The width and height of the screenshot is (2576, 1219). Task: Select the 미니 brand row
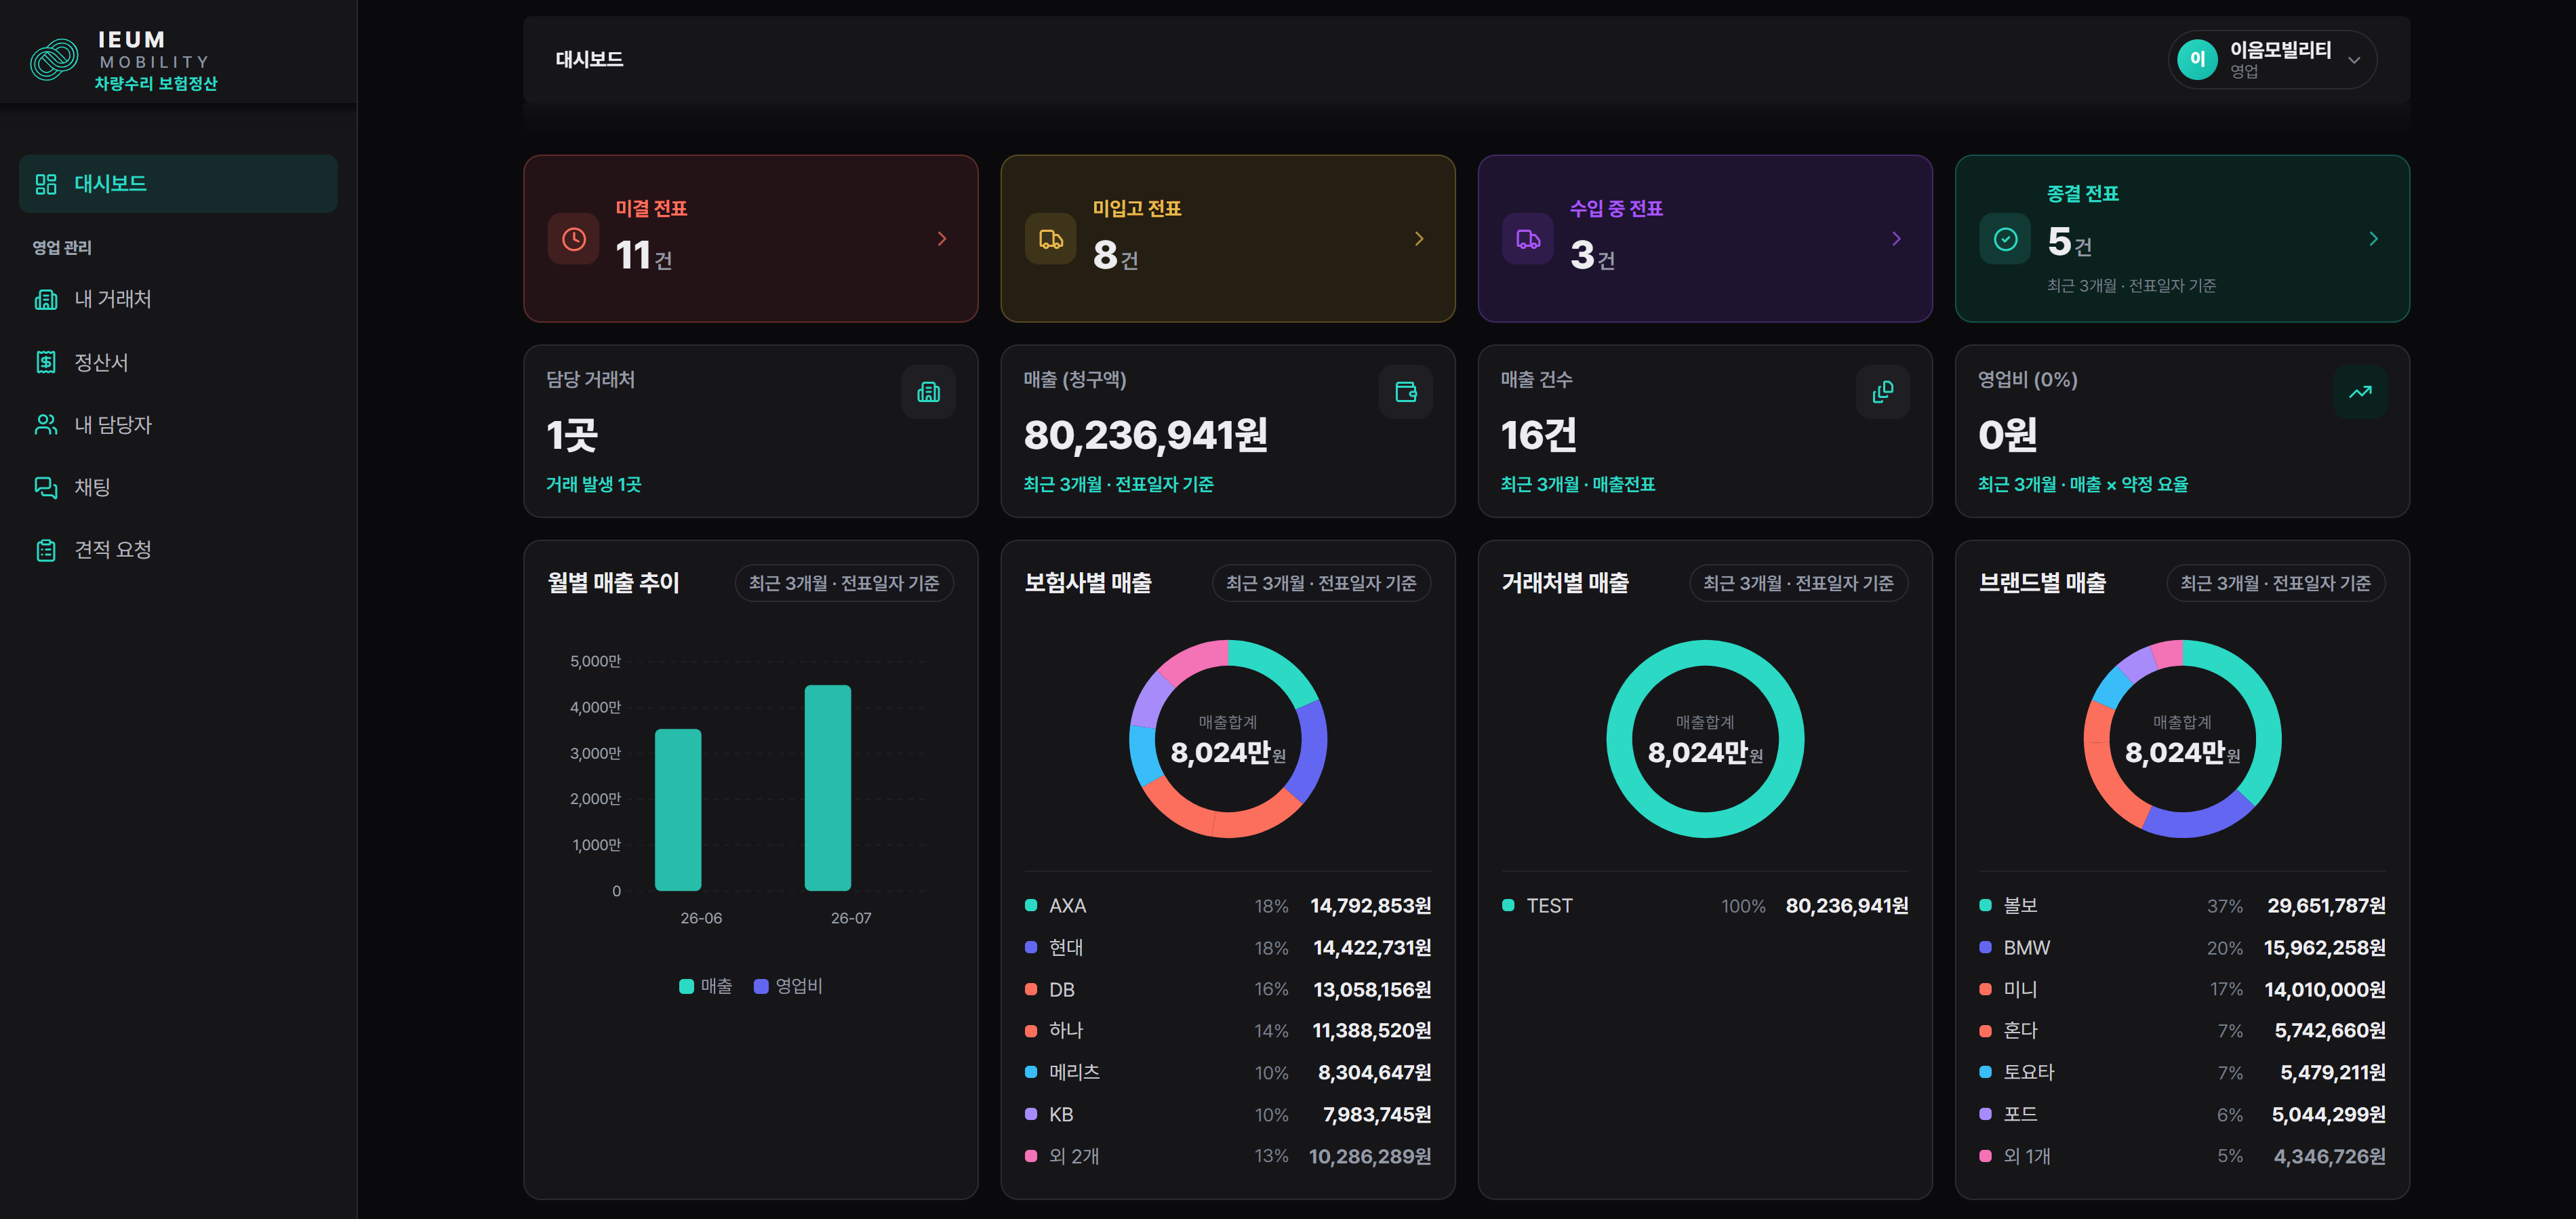[x=2182, y=989]
